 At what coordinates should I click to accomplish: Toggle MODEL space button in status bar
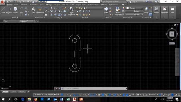click(x=57, y=95)
